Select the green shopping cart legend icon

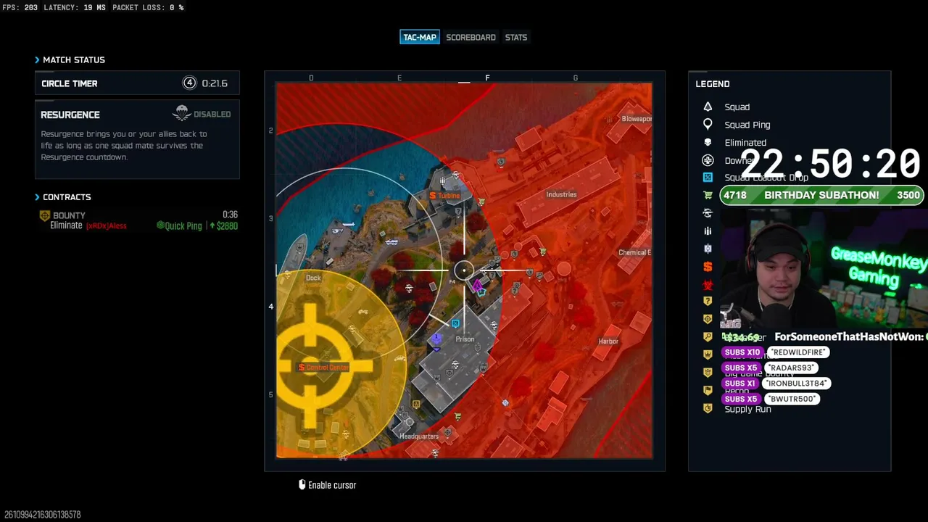(x=708, y=195)
